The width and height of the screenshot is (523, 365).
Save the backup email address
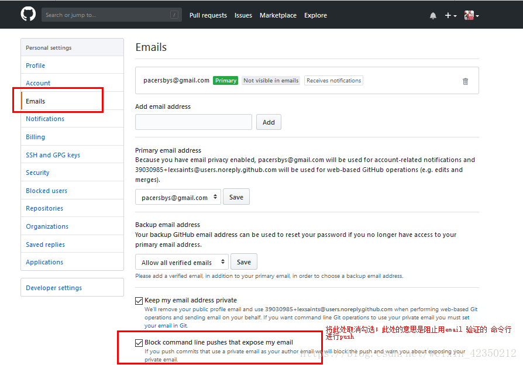coord(244,262)
